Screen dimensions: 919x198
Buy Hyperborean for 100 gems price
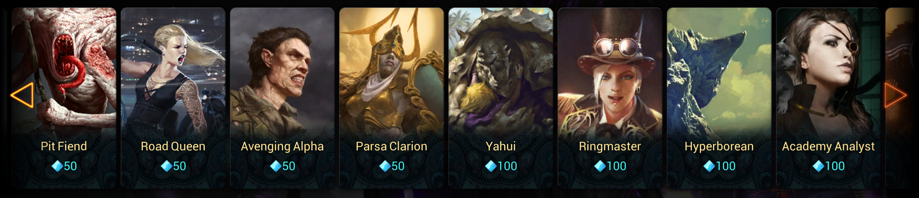coord(719,166)
